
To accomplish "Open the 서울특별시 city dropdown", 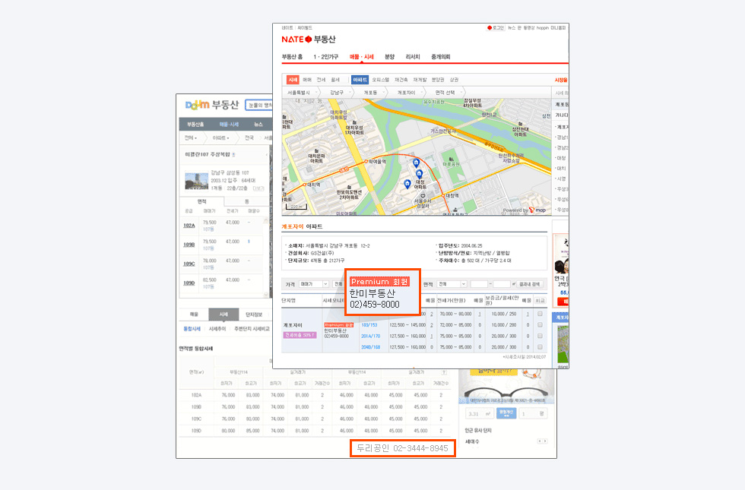I will (301, 93).
